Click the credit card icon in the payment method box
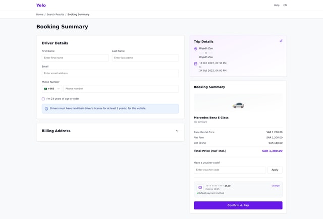 (200, 188)
